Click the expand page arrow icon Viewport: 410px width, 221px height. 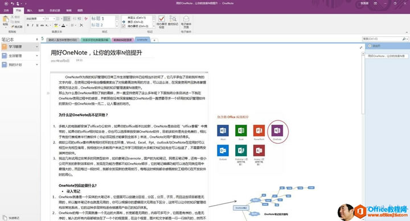[361, 48]
